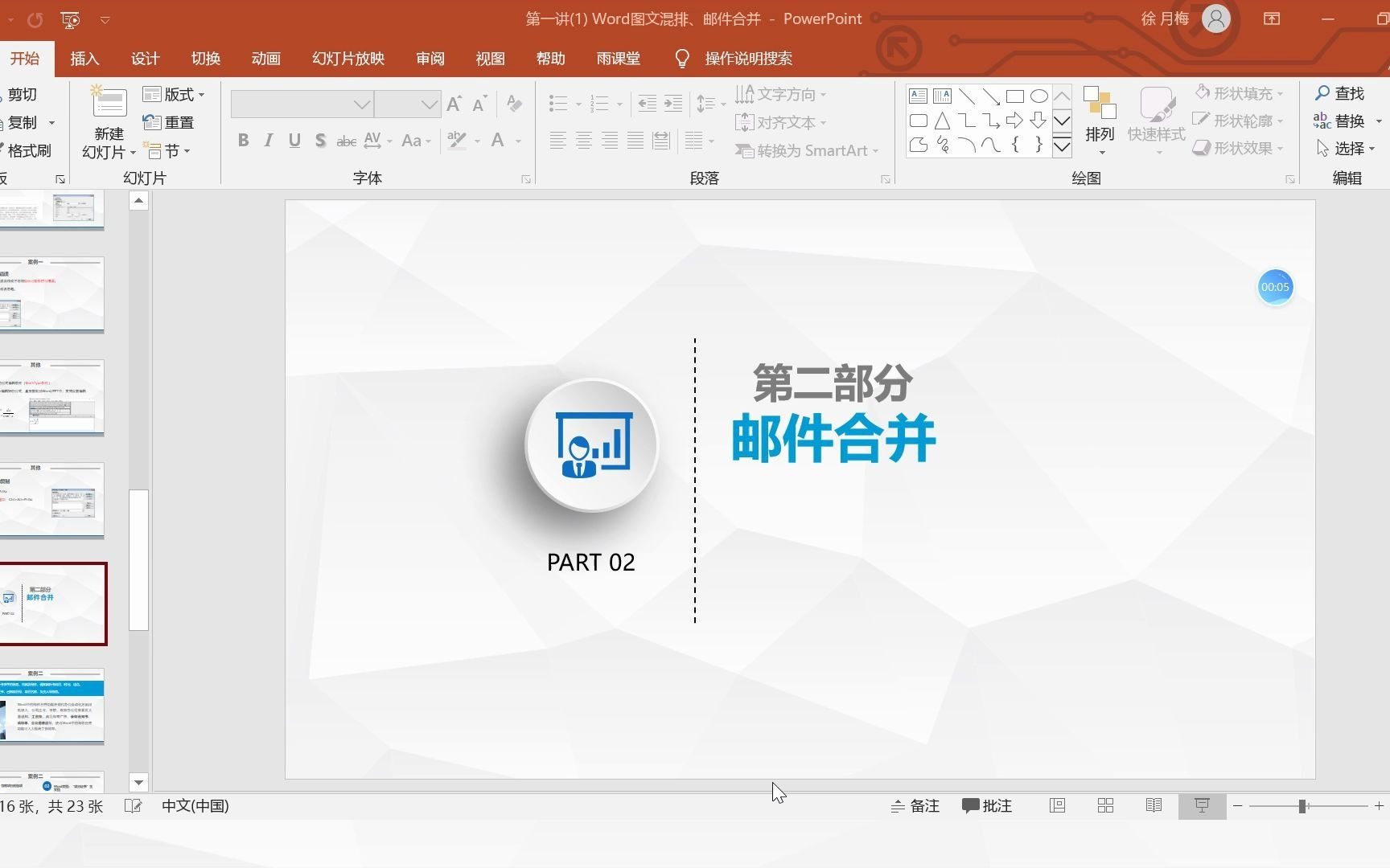The height and width of the screenshot is (868, 1390).
Task: Switch to the Insert (插入) tab
Action: (84, 59)
